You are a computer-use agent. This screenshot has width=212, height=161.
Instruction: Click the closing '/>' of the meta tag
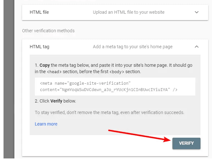tap(175, 90)
